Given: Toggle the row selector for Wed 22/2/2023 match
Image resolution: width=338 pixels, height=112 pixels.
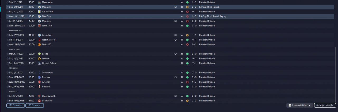Looking at the screenshot, I should 7,44.
